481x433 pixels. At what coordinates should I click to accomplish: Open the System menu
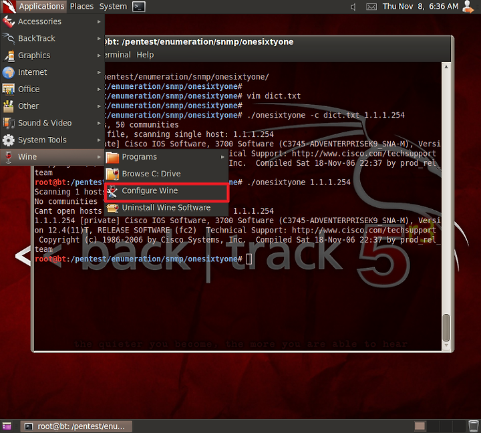[113, 7]
